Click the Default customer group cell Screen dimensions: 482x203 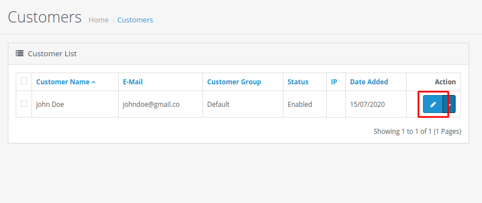243,104
